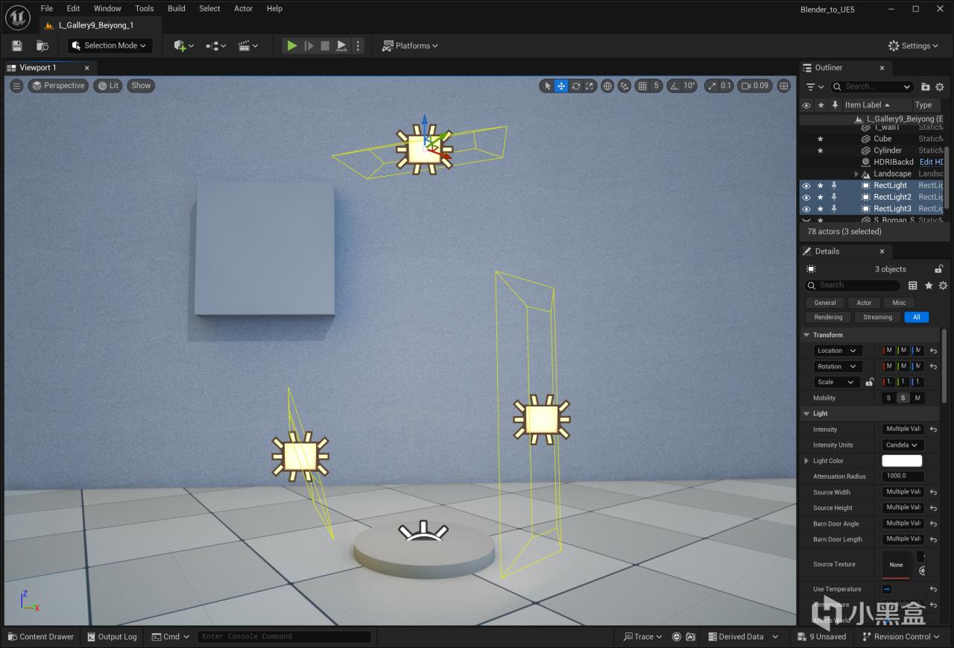Image resolution: width=954 pixels, height=648 pixels.
Task: Open the Content Browser via folder-search icon
Action: coord(42,45)
